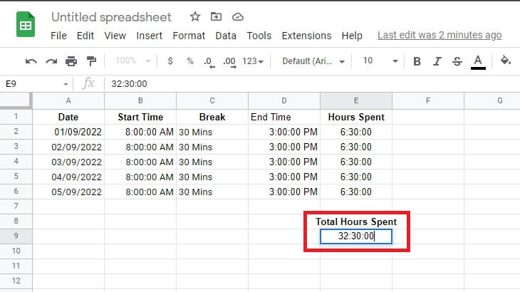520x292 pixels.
Task: Select the date cell 01/09/2022
Action: point(68,132)
